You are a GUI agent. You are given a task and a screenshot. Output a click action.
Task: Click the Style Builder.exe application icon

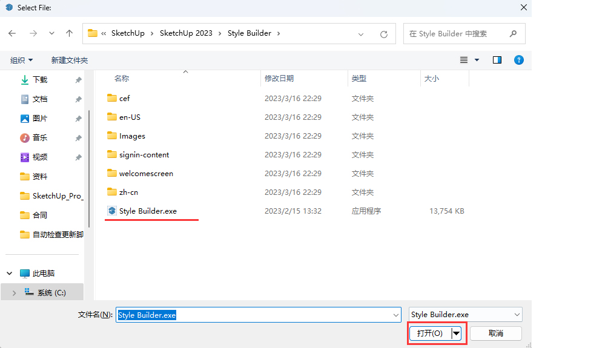click(112, 211)
